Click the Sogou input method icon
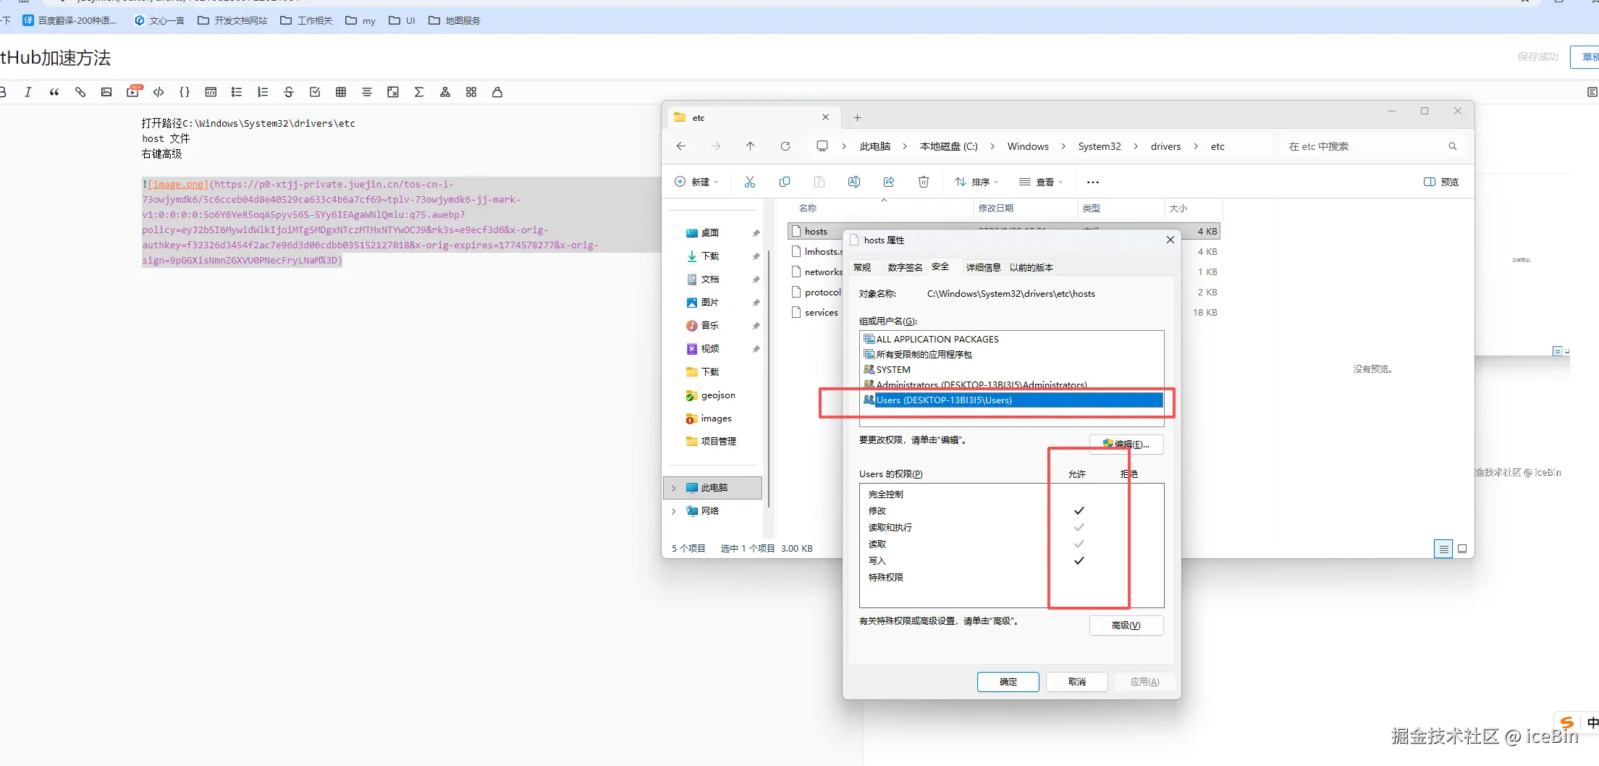Screen dimensions: 1599x766 click(x=1567, y=723)
